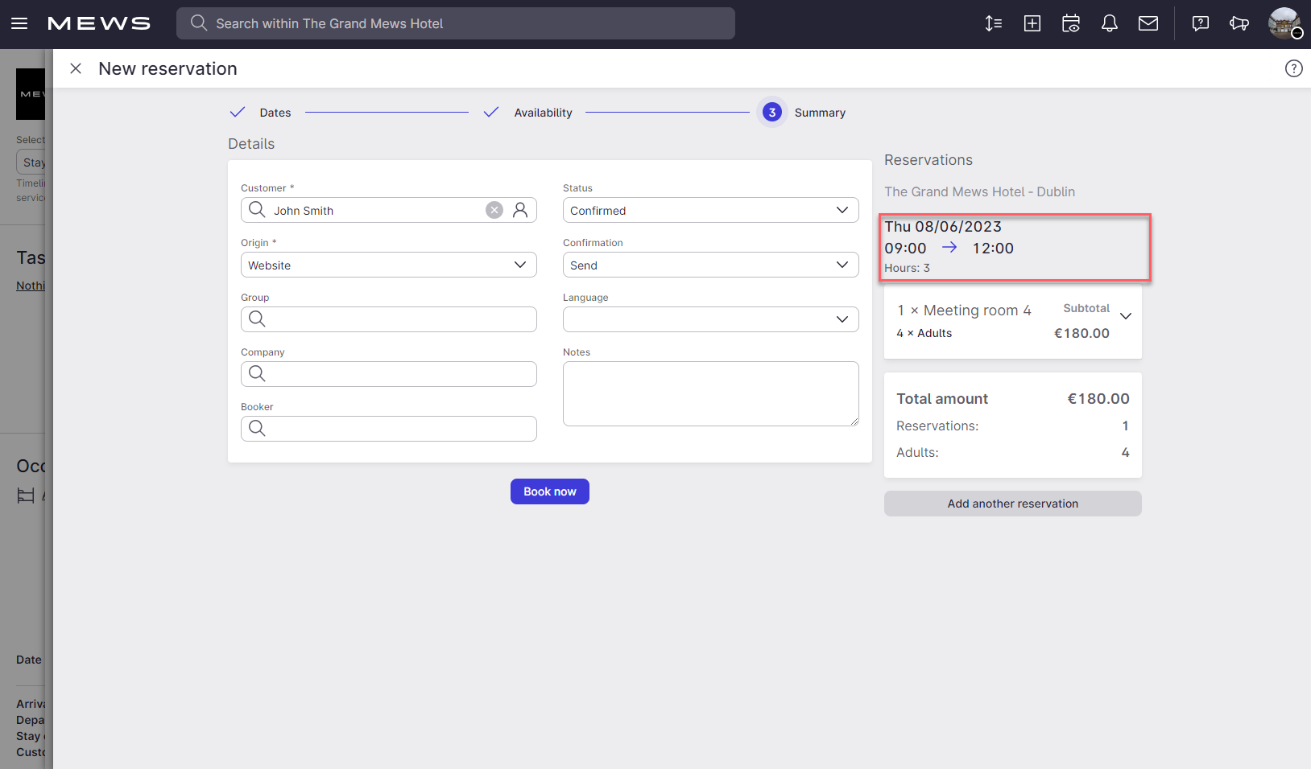This screenshot has width=1311, height=769.
Task: Open the Status dropdown showing Confirmed
Action: click(709, 210)
